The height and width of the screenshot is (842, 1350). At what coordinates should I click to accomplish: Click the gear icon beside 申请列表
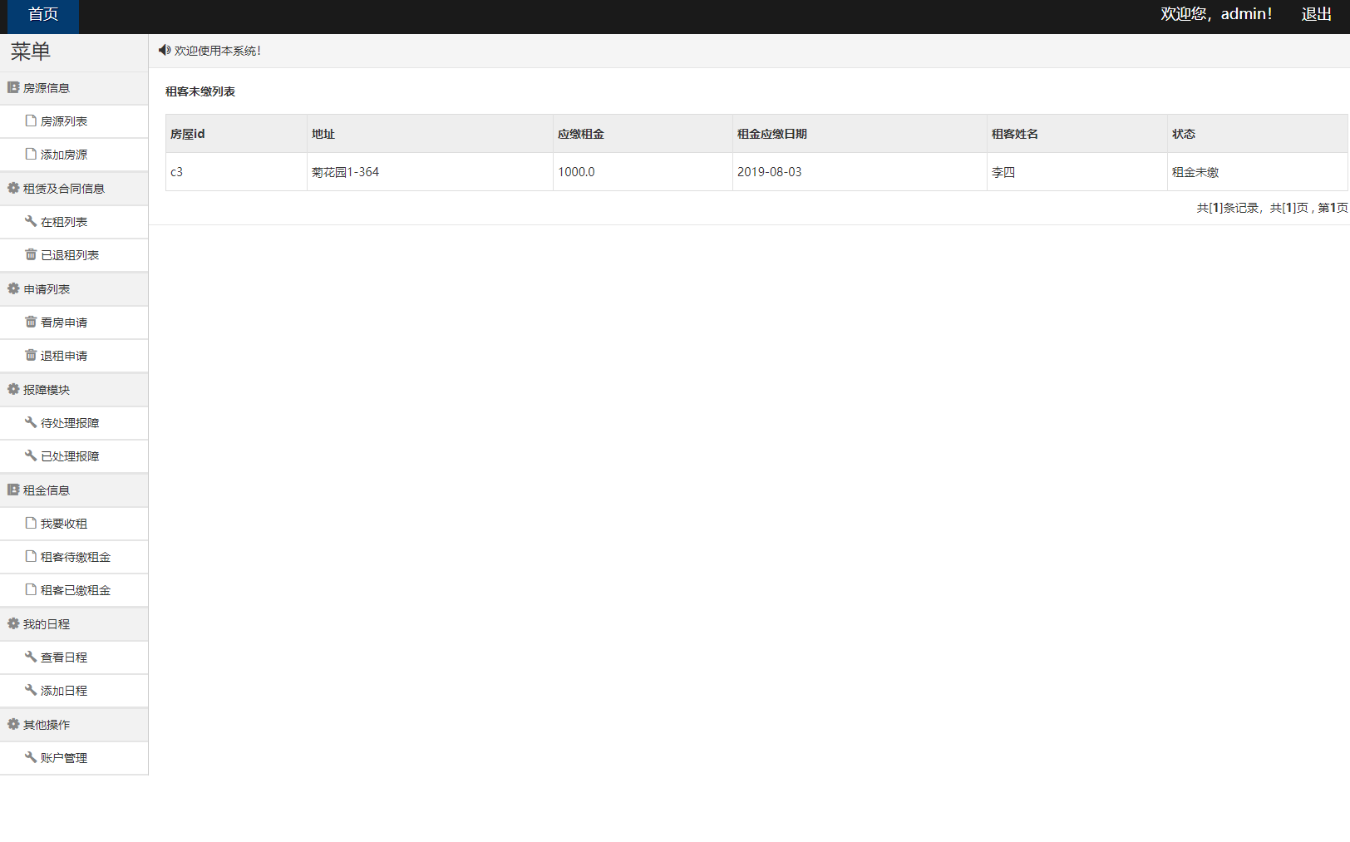[13, 288]
